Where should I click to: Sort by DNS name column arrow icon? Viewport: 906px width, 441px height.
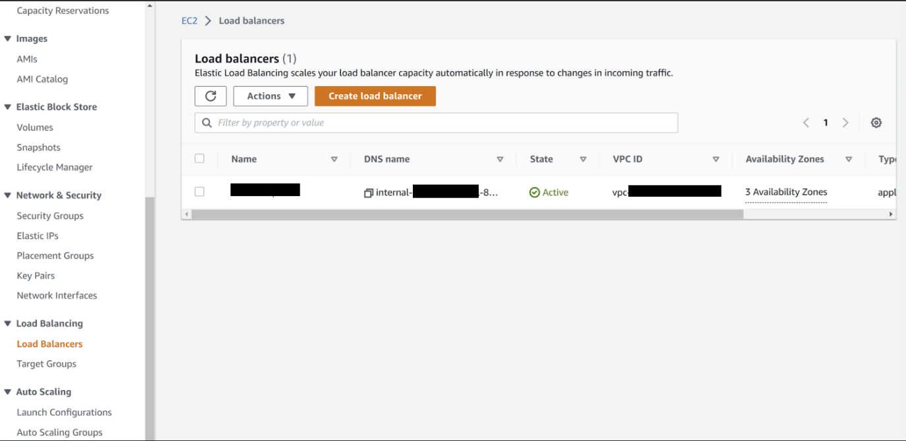click(x=500, y=159)
